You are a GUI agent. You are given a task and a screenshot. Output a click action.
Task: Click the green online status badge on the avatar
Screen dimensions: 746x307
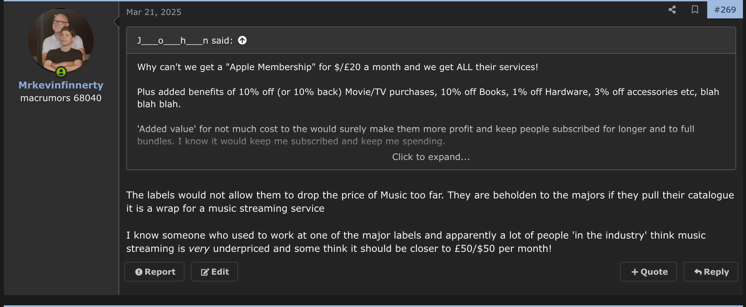(x=61, y=72)
